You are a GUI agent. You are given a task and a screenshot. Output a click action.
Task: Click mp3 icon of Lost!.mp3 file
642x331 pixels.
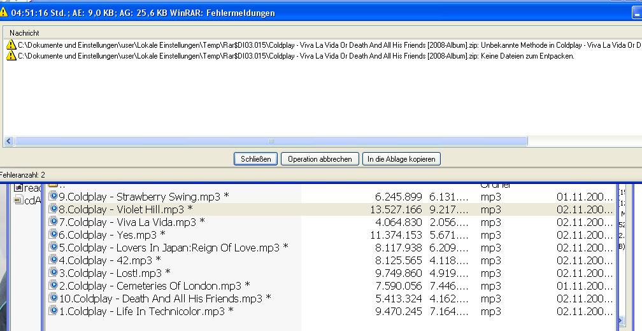pyautogui.click(x=53, y=272)
